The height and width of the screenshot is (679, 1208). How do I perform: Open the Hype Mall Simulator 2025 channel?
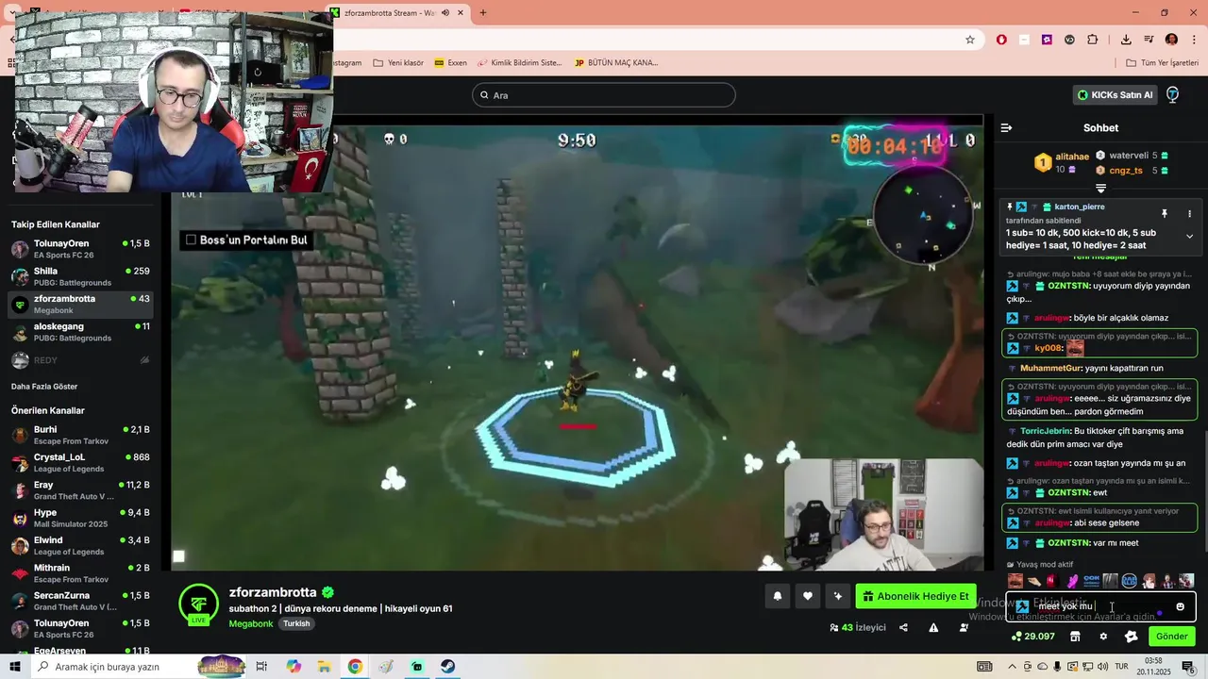point(81,518)
